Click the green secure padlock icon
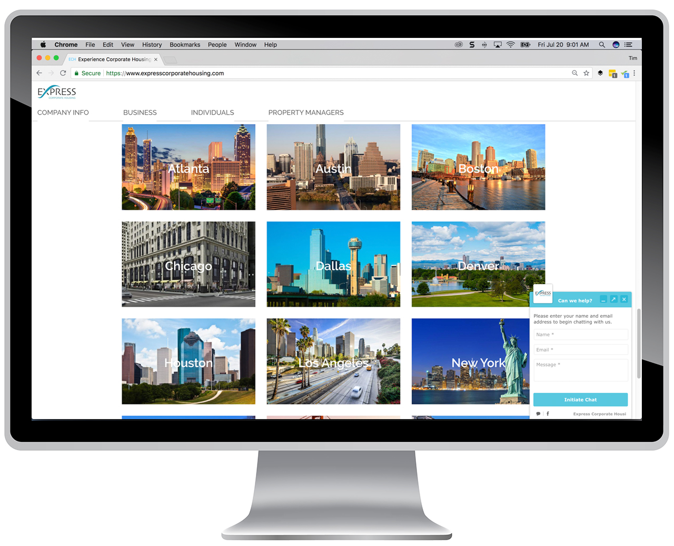Viewport: 674px width, 546px height. coord(76,73)
